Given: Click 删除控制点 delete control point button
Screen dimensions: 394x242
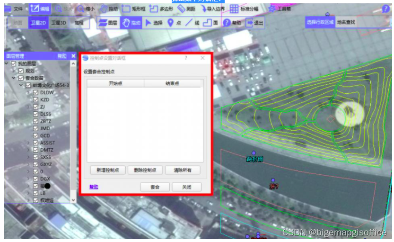Looking at the screenshot, I should pyautogui.click(x=145, y=170).
